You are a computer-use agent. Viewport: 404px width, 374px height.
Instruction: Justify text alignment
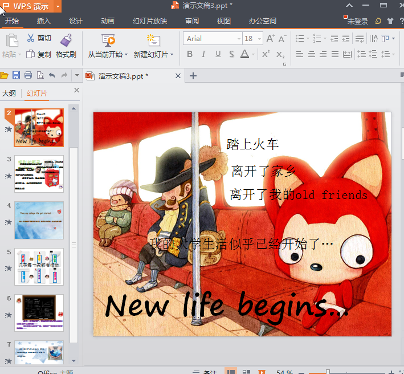[x=335, y=54]
